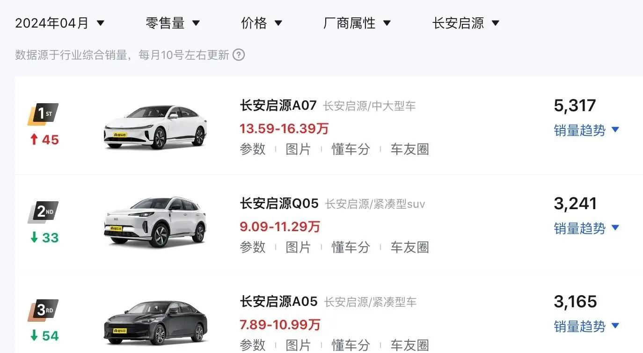View 图片 for 长安启源Q05

coord(299,247)
